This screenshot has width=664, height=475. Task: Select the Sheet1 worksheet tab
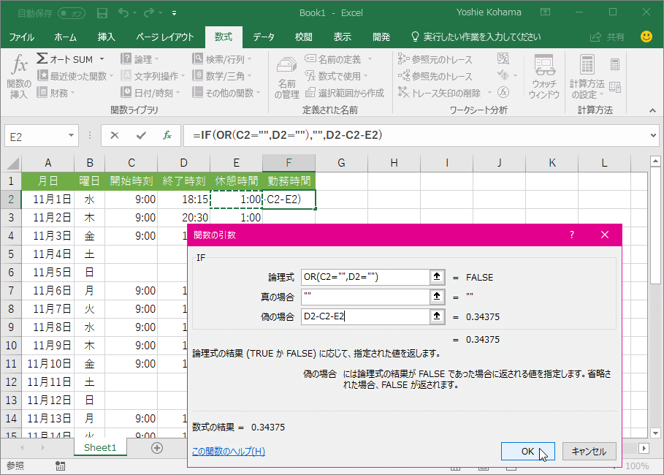coord(100,447)
